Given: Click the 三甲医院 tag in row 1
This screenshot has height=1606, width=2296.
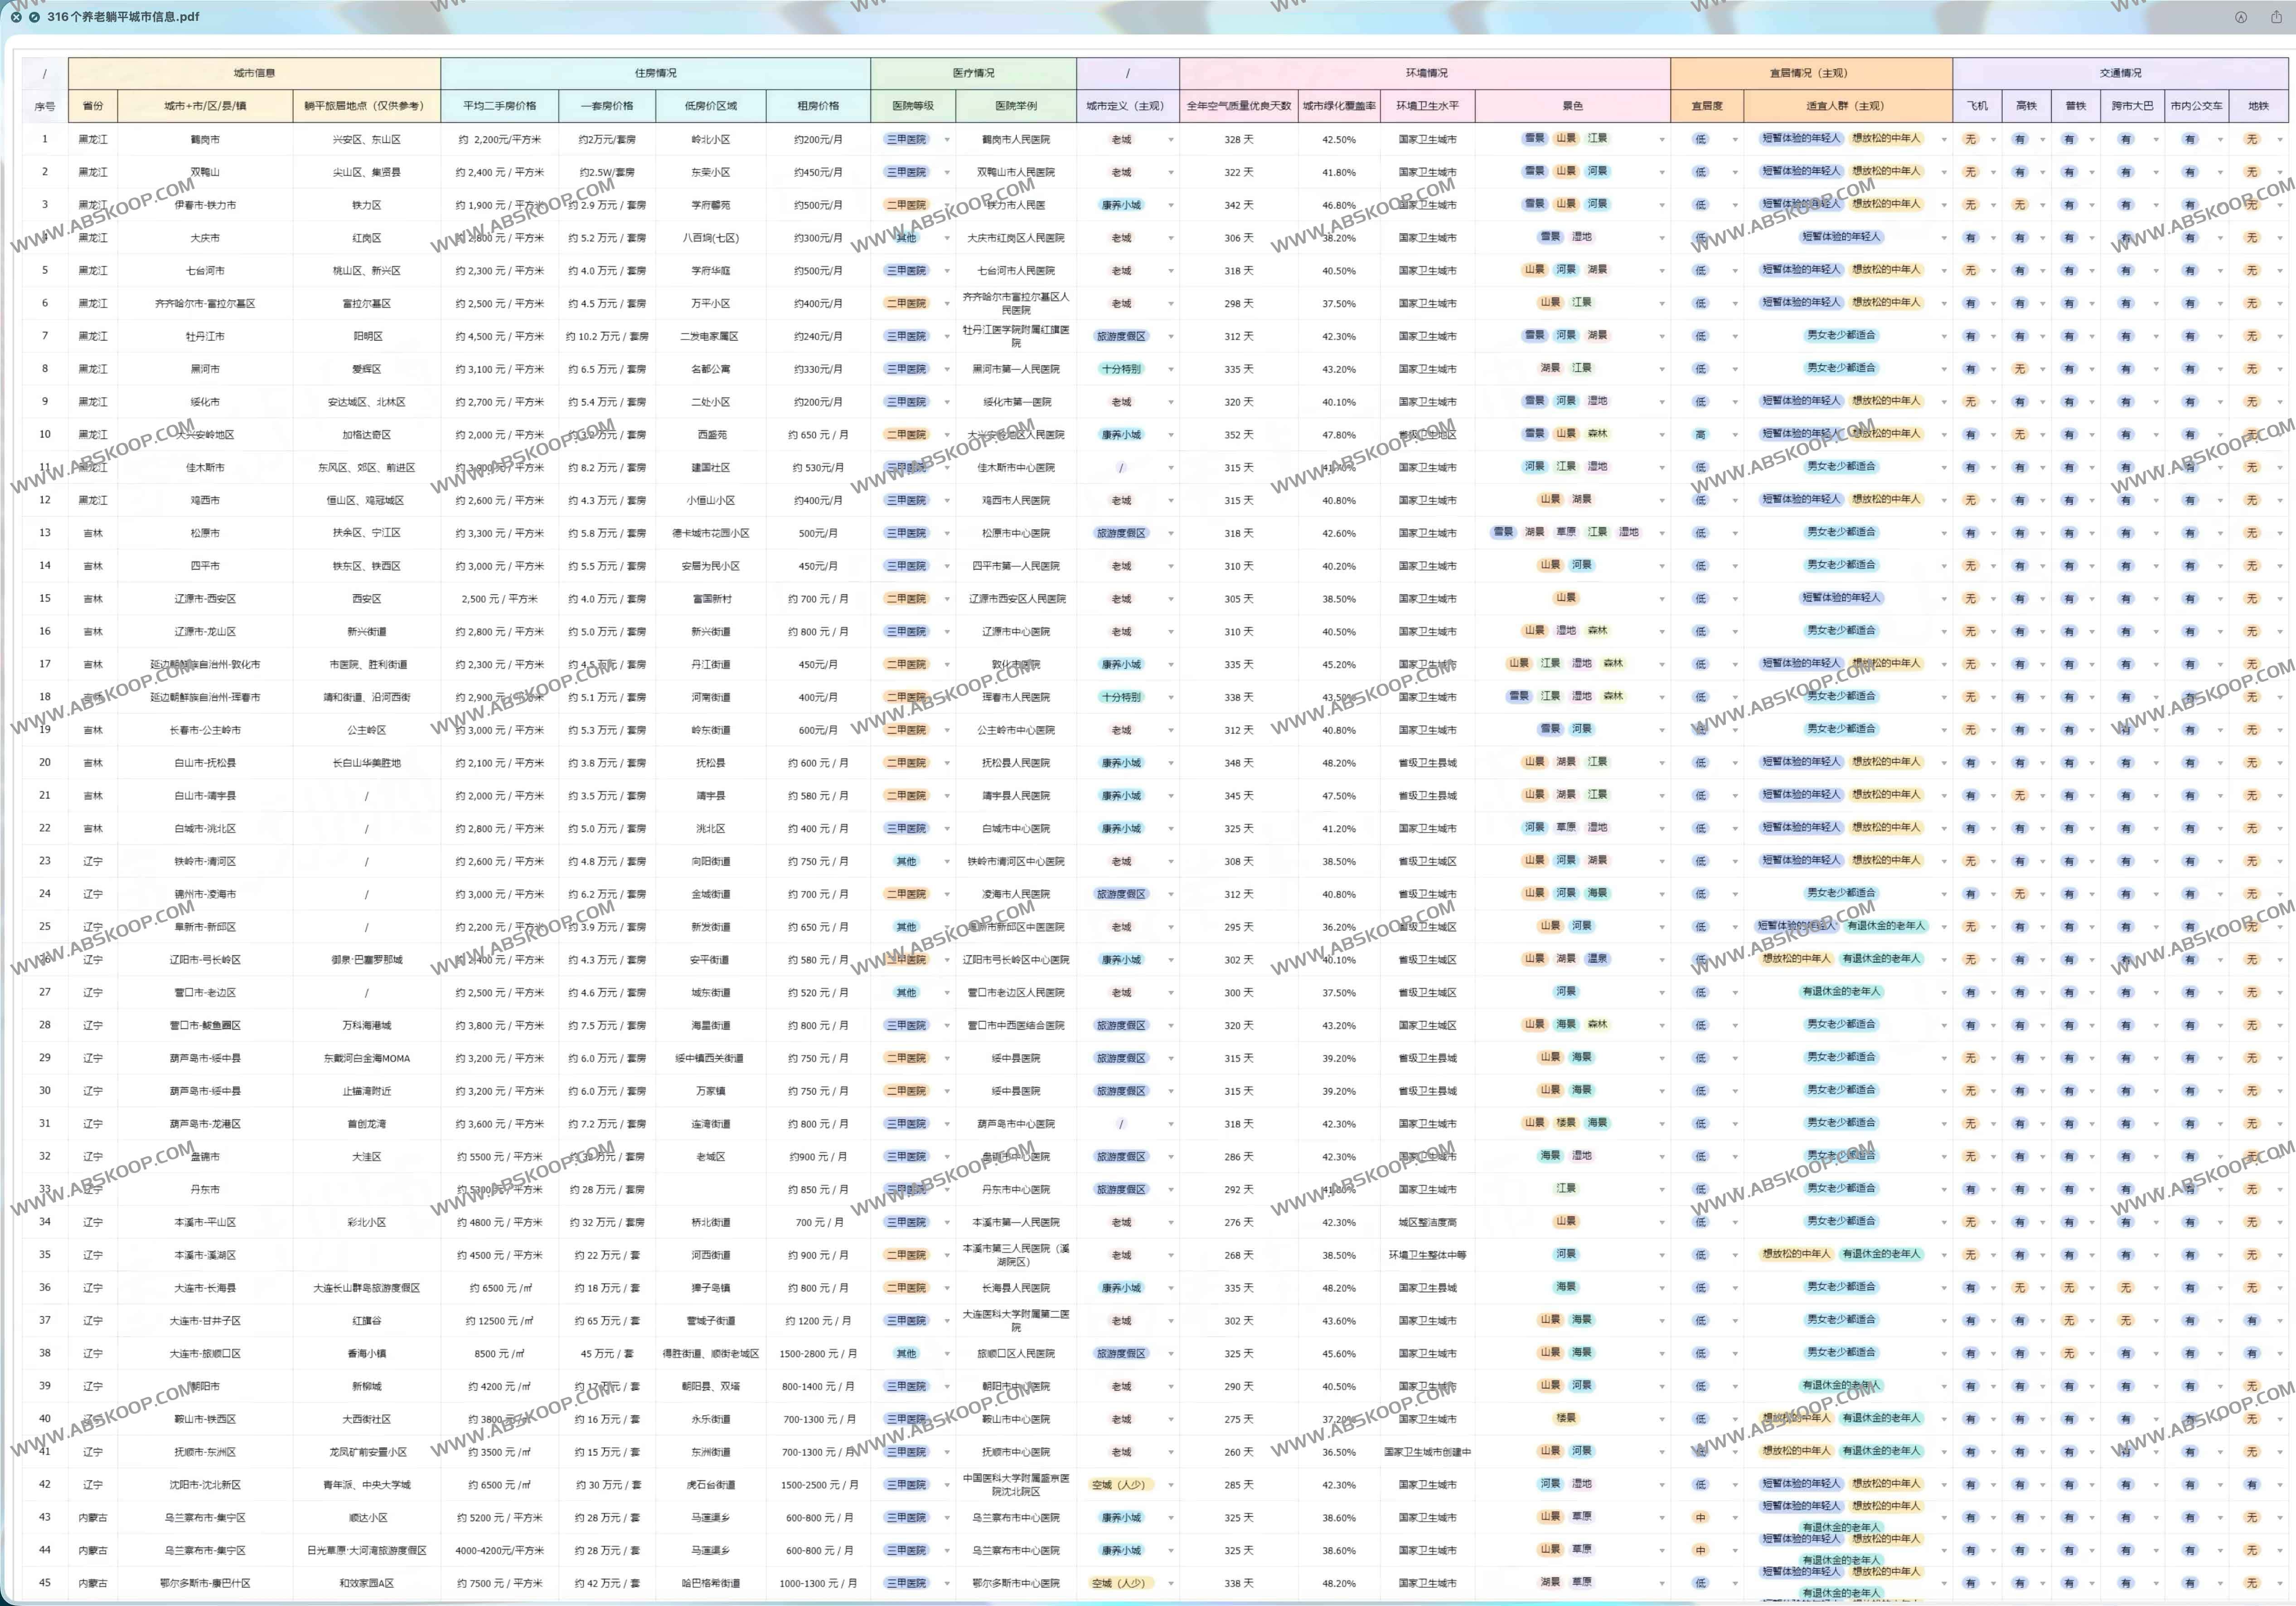Looking at the screenshot, I should (x=906, y=139).
